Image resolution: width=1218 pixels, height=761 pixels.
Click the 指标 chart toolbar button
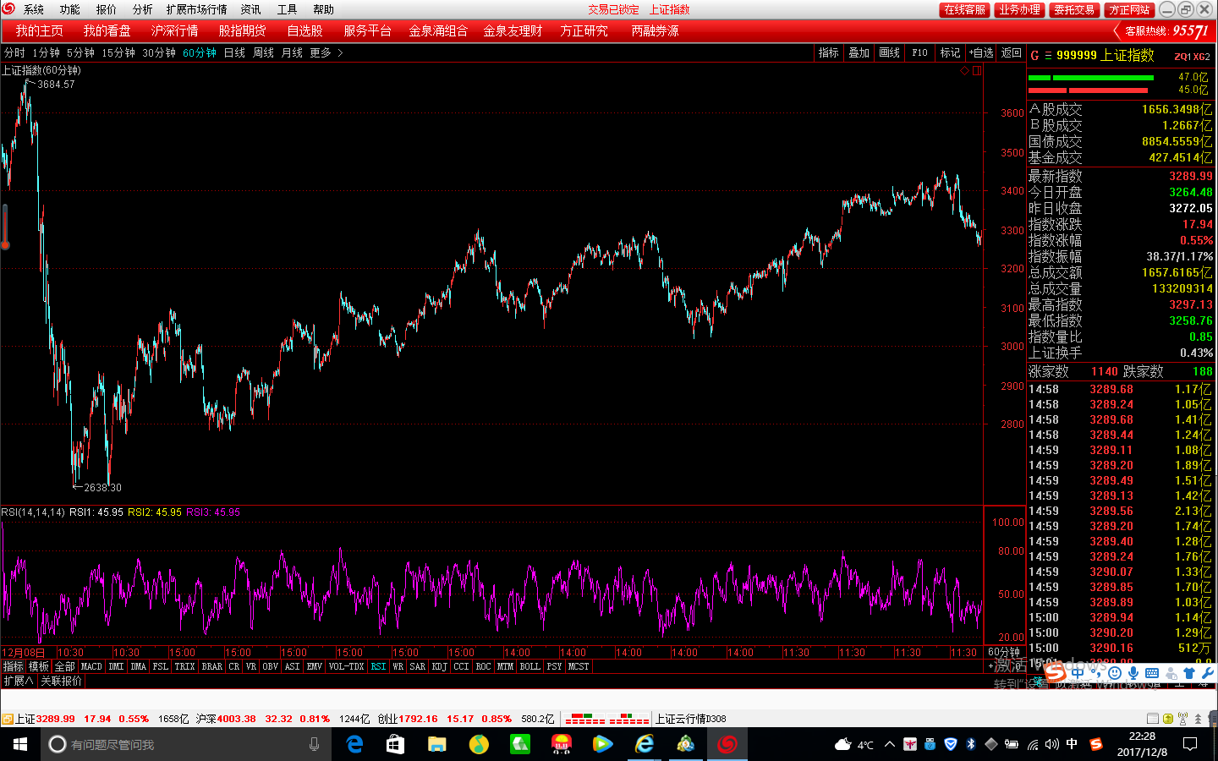(x=829, y=52)
